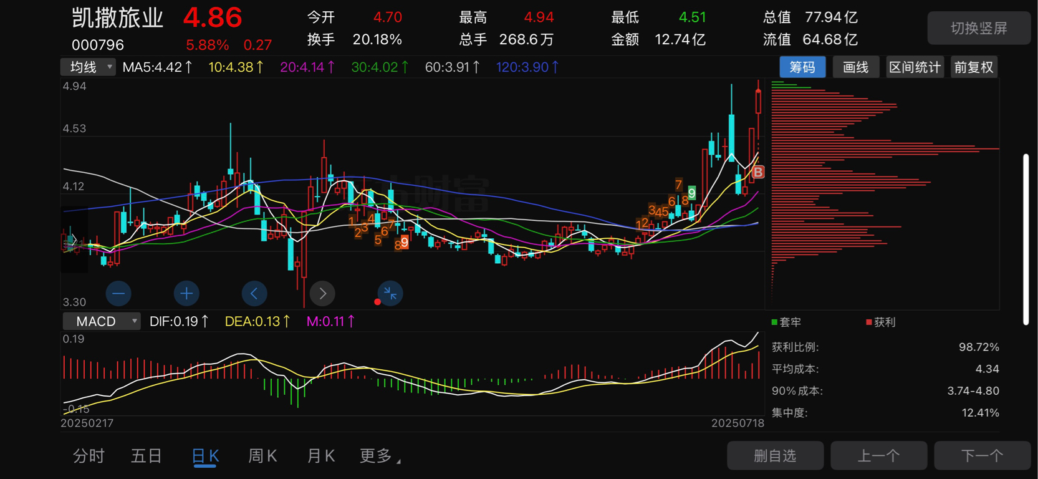Select the 分时 tab
The image size is (1038, 479).
click(x=89, y=456)
